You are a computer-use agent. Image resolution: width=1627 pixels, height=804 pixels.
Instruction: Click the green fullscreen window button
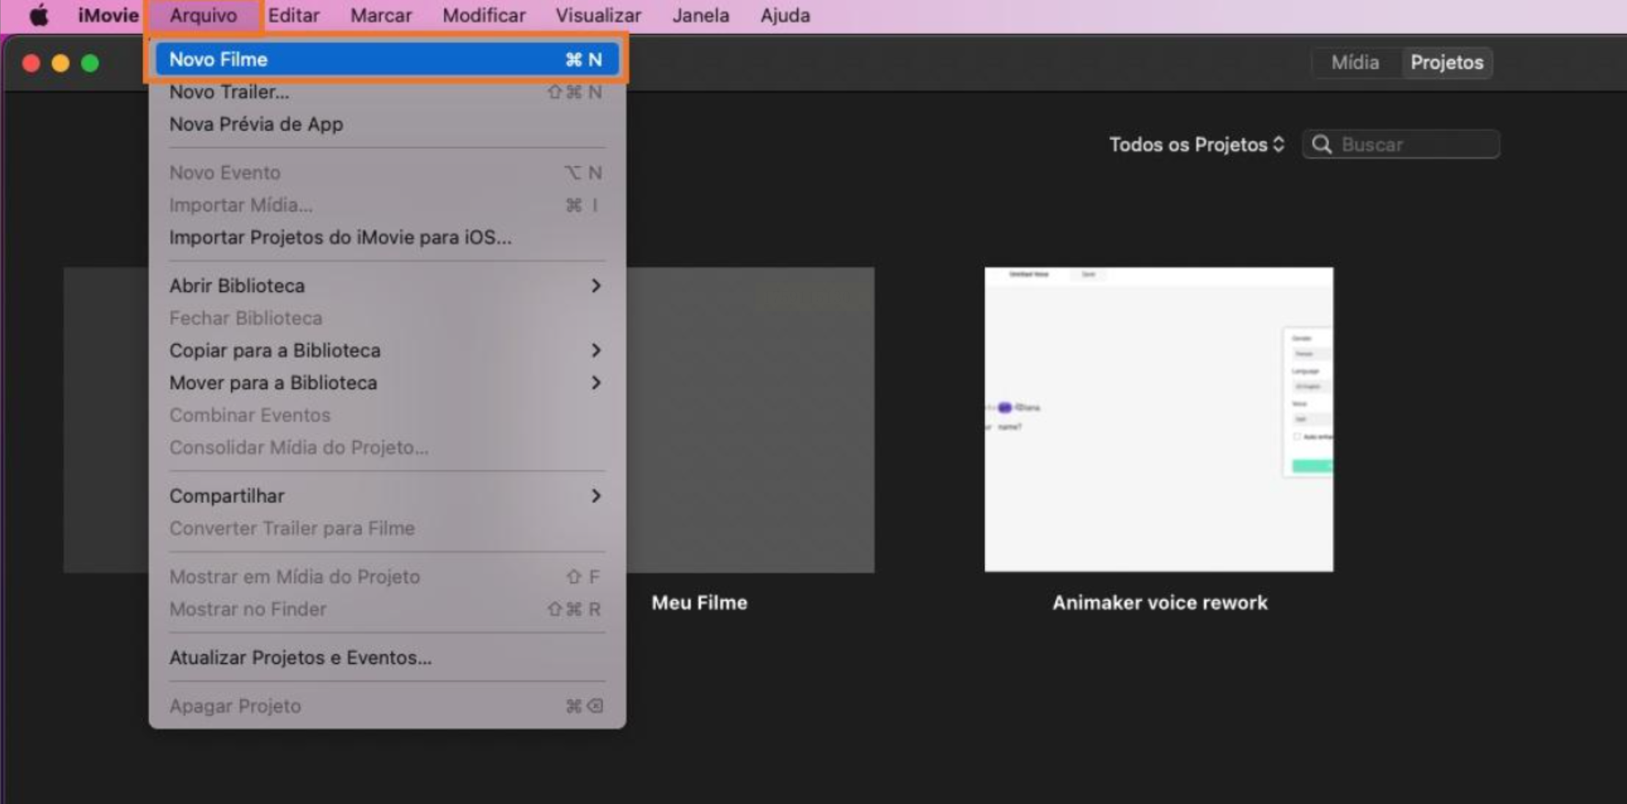coord(90,64)
